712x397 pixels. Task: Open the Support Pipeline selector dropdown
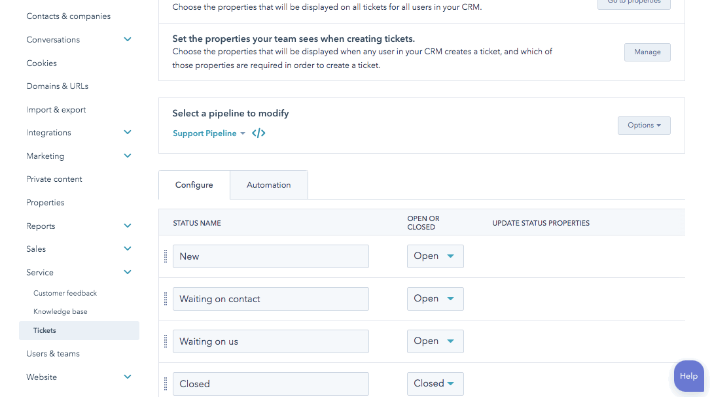tap(209, 133)
